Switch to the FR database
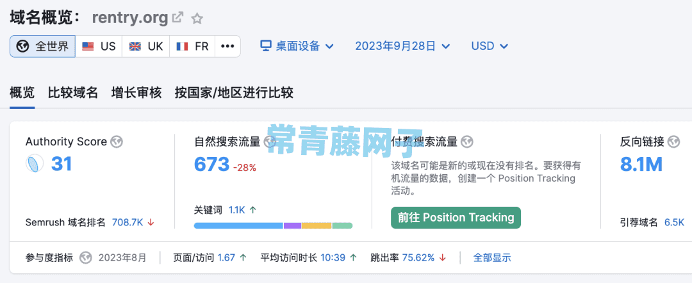The height and width of the screenshot is (283, 692). [x=192, y=46]
